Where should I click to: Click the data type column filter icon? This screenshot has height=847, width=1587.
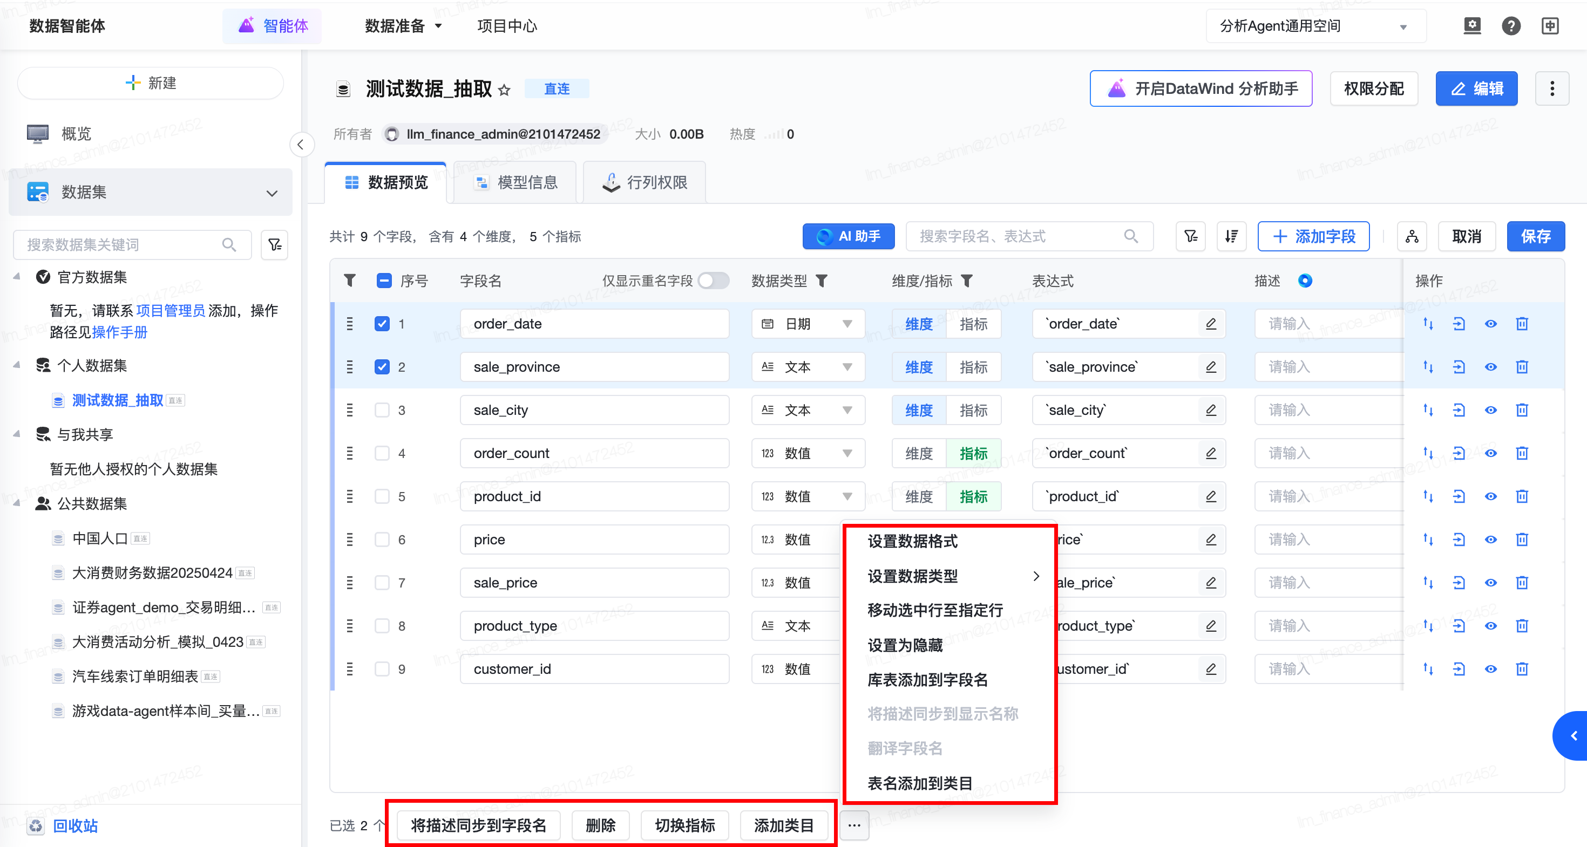(x=821, y=281)
